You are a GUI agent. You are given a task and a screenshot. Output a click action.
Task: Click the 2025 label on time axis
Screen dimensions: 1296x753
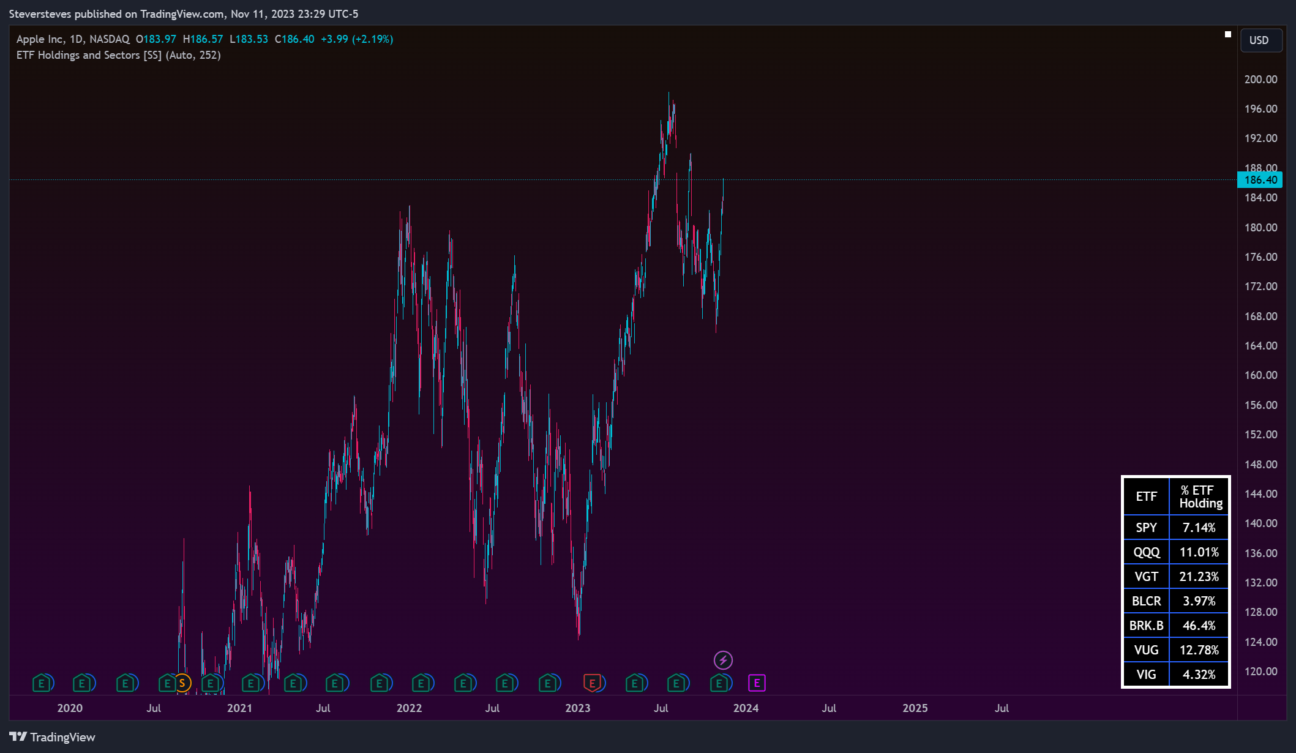coord(915,708)
